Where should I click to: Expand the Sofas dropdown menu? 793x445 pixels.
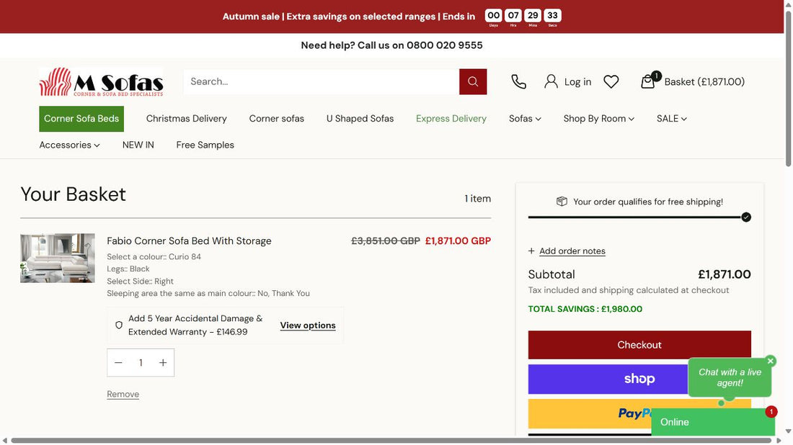(525, 119)
